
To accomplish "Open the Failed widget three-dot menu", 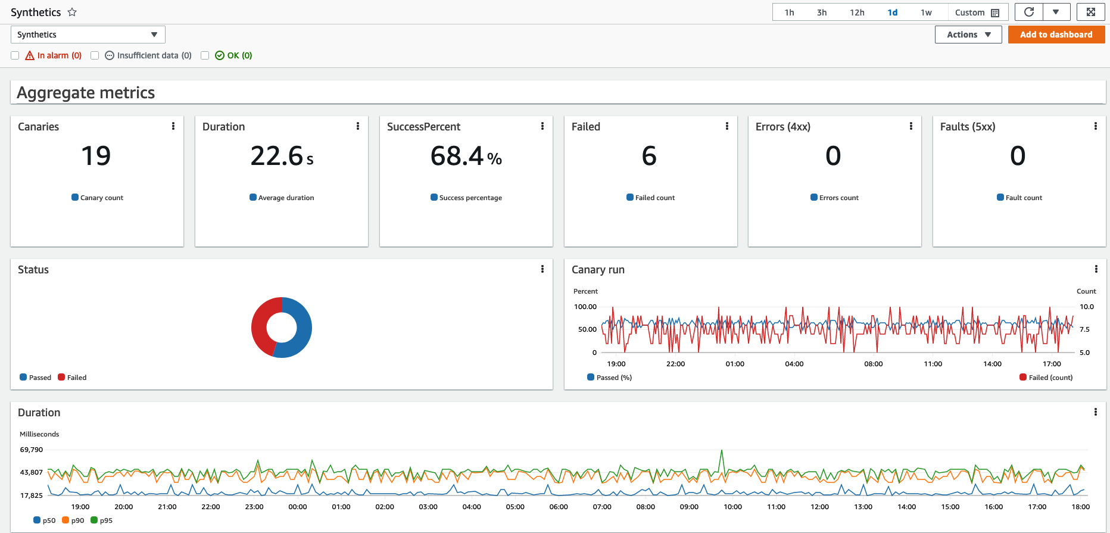I will coord(727,126).
